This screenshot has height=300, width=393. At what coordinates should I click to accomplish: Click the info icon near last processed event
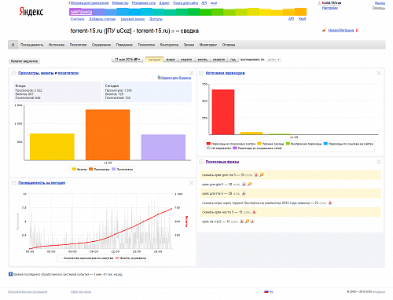pos(10,274)
